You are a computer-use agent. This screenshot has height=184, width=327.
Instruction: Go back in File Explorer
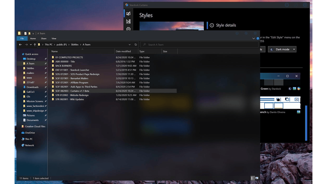click(x=21, y=45)
